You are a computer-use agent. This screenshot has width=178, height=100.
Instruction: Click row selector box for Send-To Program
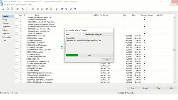pos(17,45)
